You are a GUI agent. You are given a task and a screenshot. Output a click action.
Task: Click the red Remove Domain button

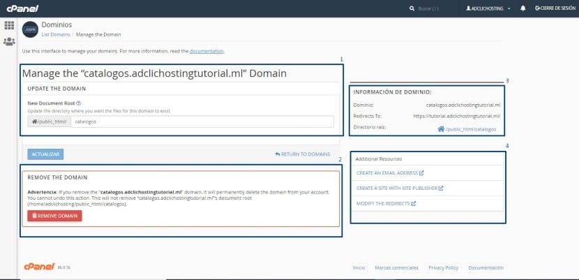point(54,216)
